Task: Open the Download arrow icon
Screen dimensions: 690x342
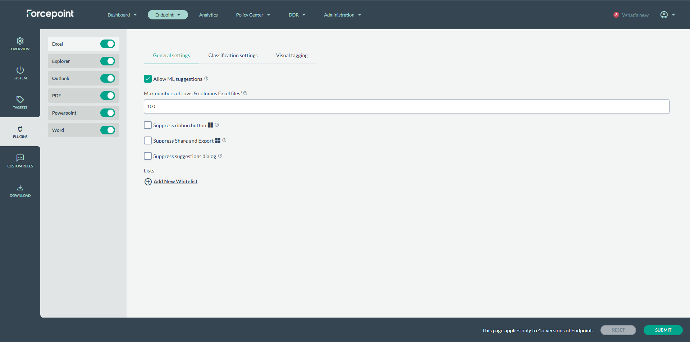Action: 20,188
